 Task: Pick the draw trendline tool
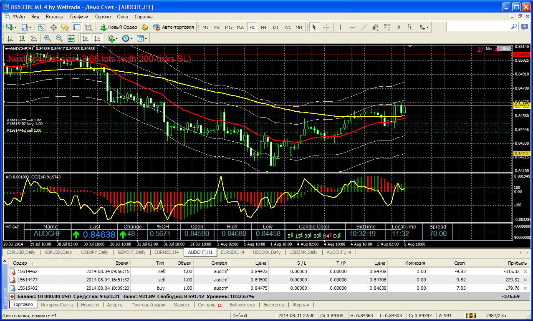coord(364,27)
